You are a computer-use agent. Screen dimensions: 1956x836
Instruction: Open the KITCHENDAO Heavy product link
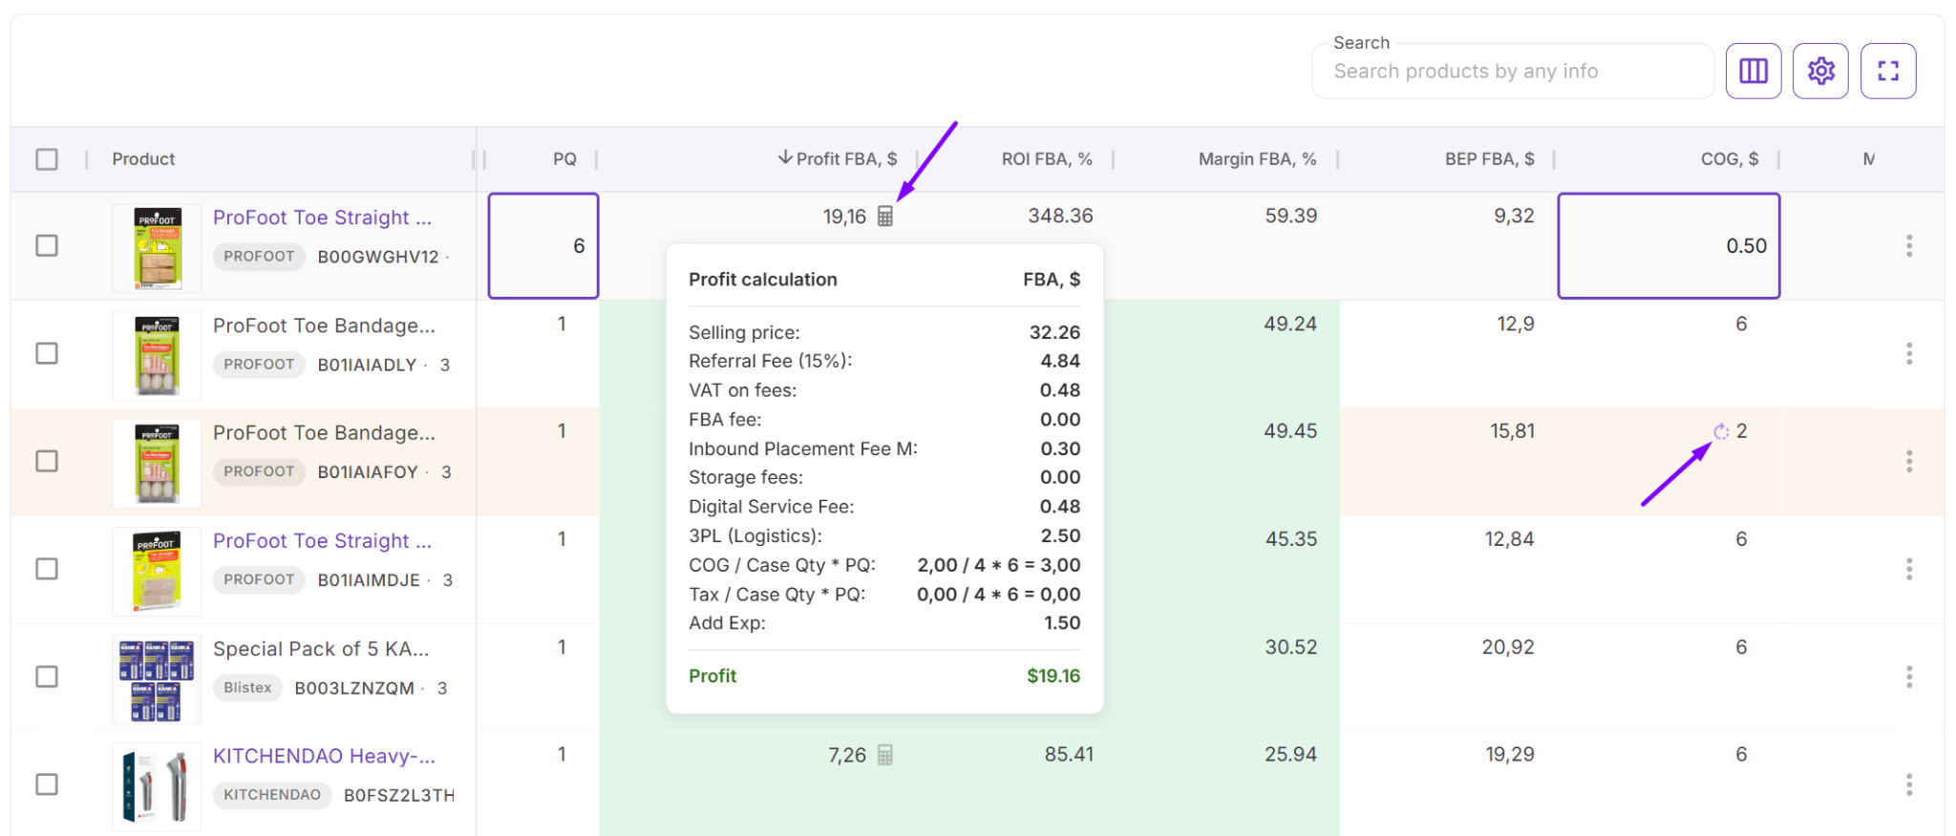click(324, 756)
